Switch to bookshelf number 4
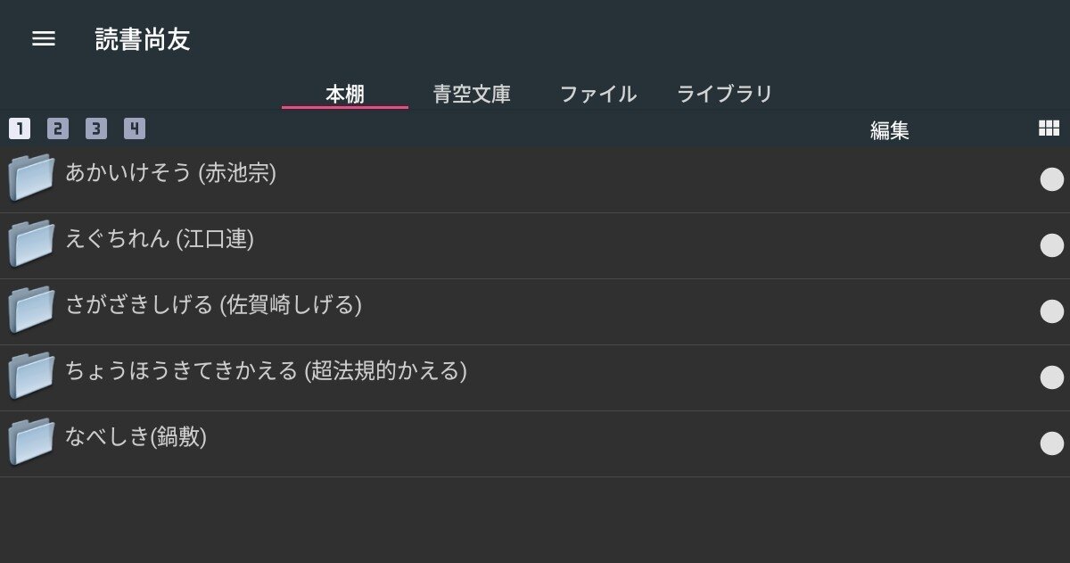The image size is (1070, 563). pyautogui.click(x=135, y=128)
